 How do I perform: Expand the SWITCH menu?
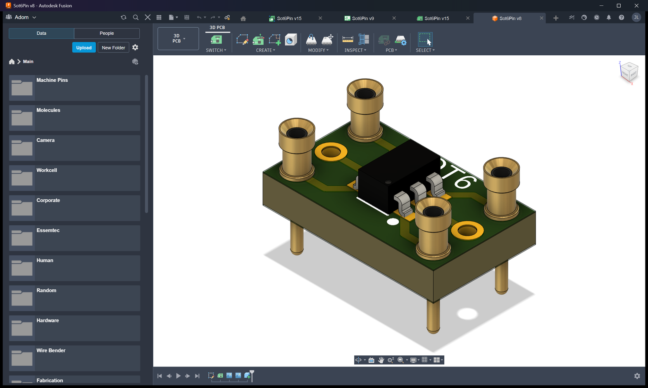click(216, 50)
